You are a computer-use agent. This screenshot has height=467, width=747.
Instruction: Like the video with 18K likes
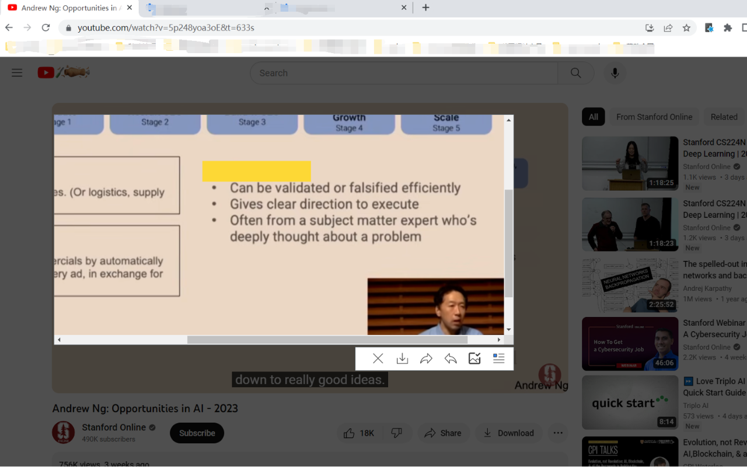359,433
